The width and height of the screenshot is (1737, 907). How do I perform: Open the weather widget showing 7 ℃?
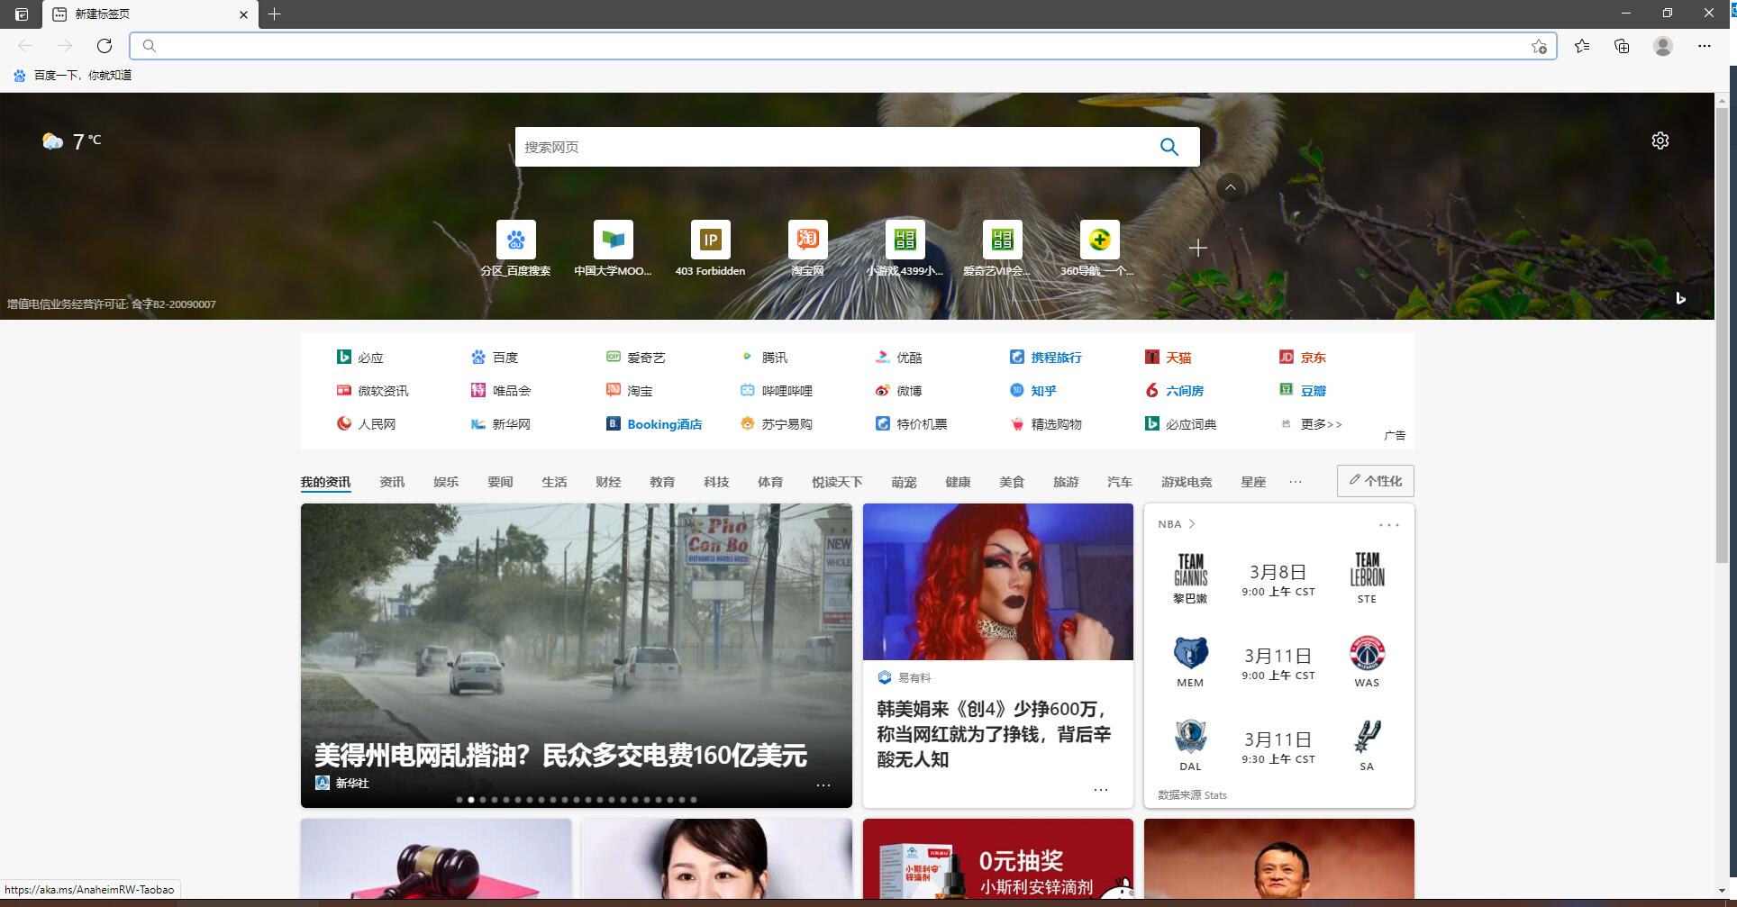(72, 141)
